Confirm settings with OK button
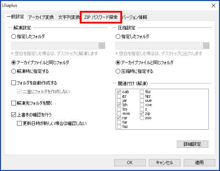220x171 pixels. pyautogui.click(x=130, y=163)
